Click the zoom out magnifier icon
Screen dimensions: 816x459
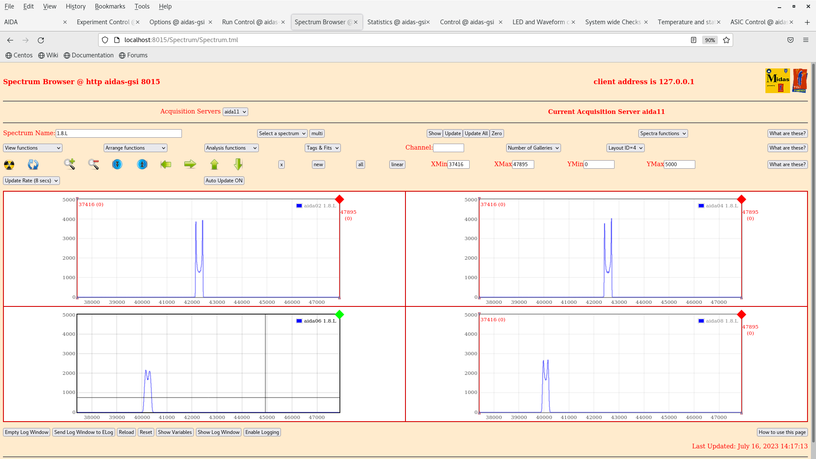click(x=93, y=164)
